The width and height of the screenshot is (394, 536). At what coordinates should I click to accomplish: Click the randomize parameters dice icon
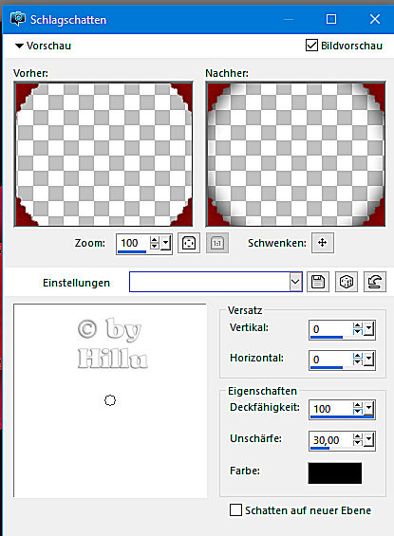click(347, 282)
